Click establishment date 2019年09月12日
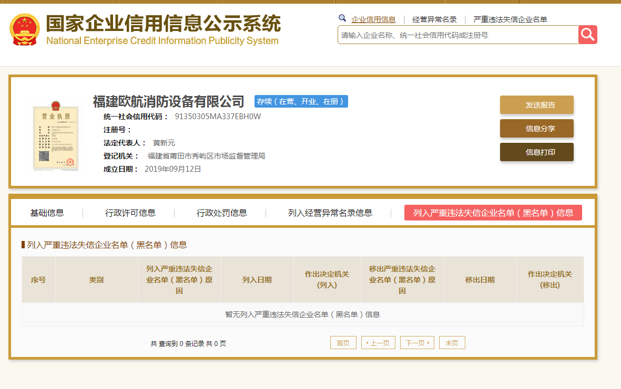The image size is (621, 389). tap(172, 169)
